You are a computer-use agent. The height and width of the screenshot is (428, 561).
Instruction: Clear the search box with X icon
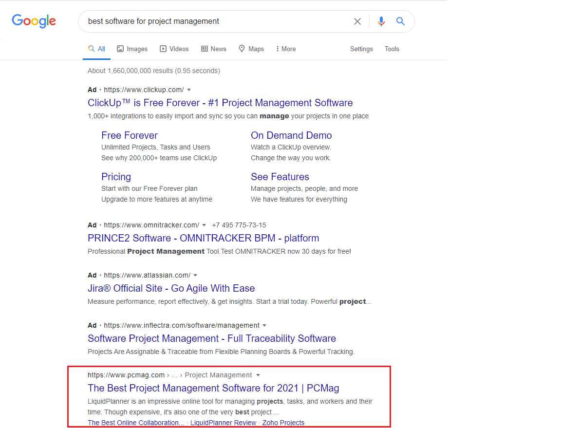click(357, 21)
